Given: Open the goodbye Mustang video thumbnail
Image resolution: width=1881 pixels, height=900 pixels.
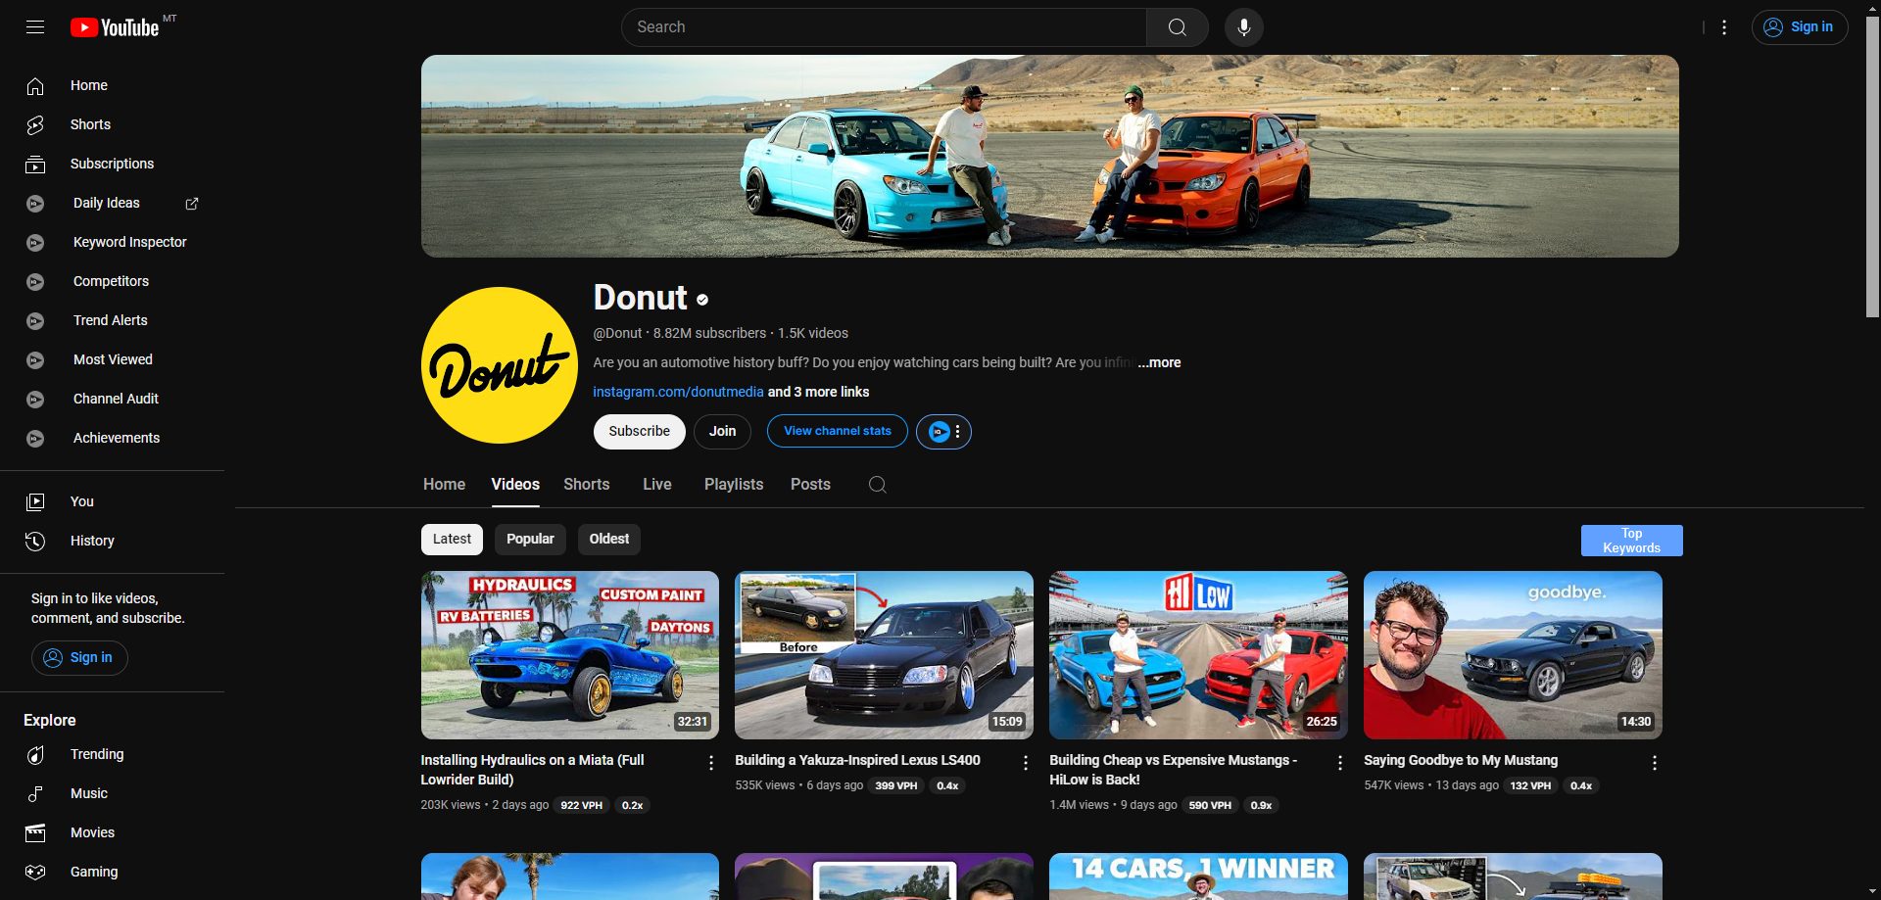Looking at the screenshot, I should [1514, 655].
